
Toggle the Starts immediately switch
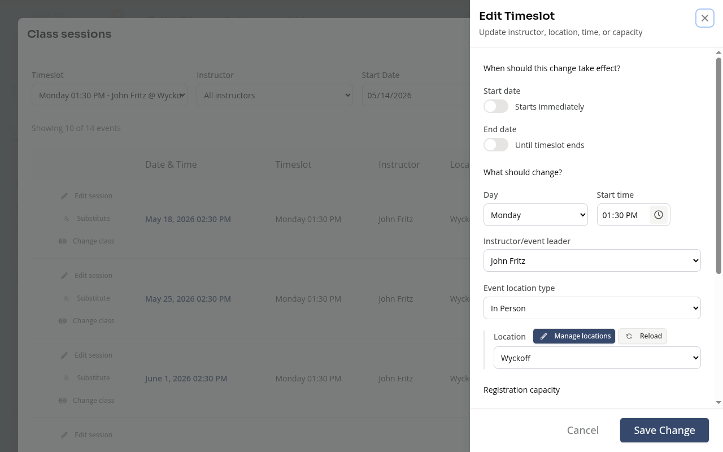(x=496, y=106)
